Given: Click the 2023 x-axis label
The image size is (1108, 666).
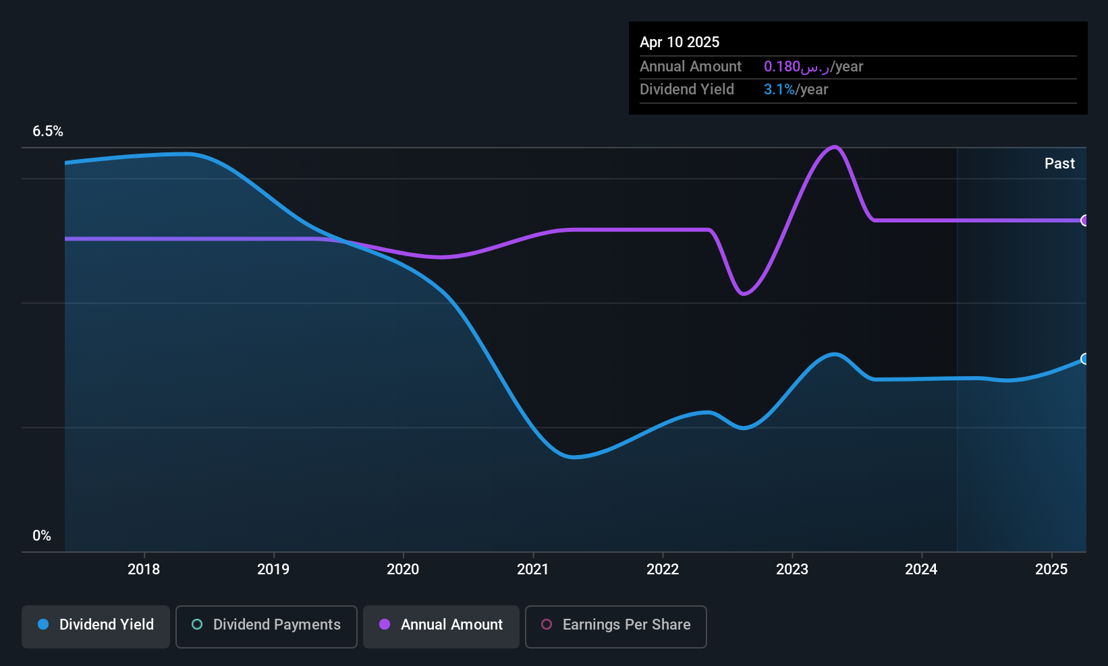Looking at the screenshot, I should pyautogui.click(x=792, y=569).
